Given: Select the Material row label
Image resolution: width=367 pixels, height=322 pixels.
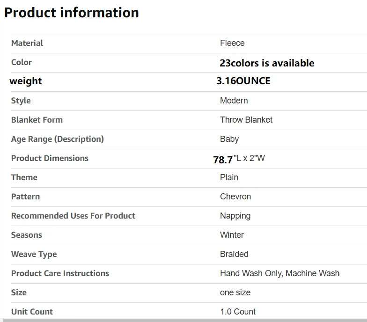Looking at the screenshot, I should (x=27, y=43).
